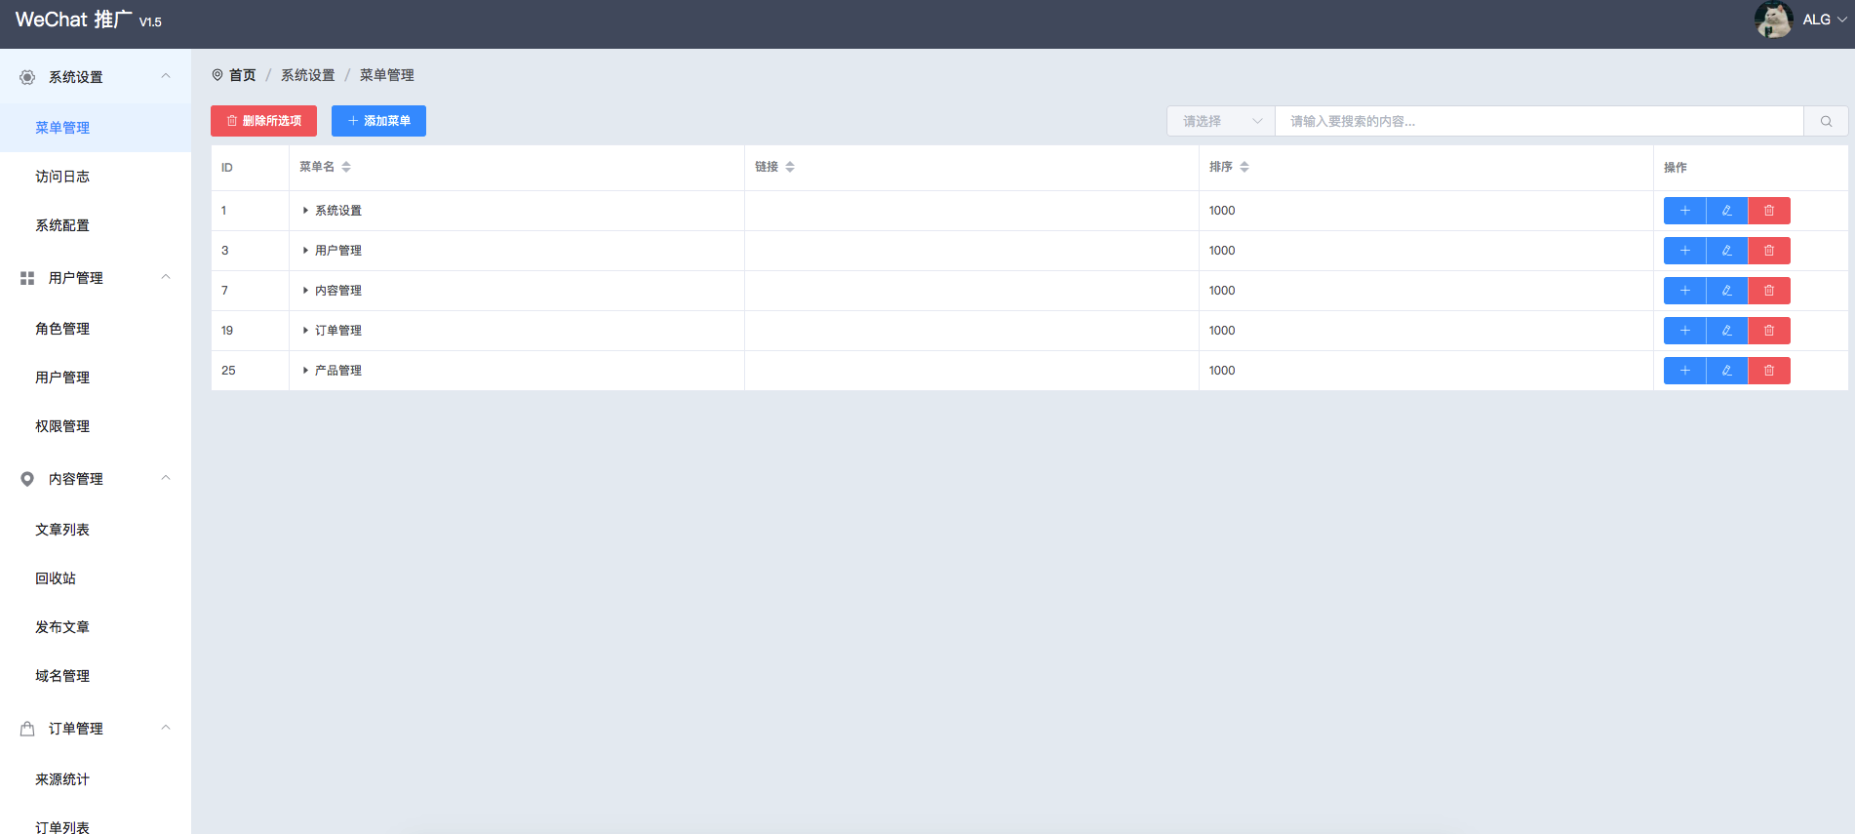Go to 文章列表 in the sidebar

[62, 530]
